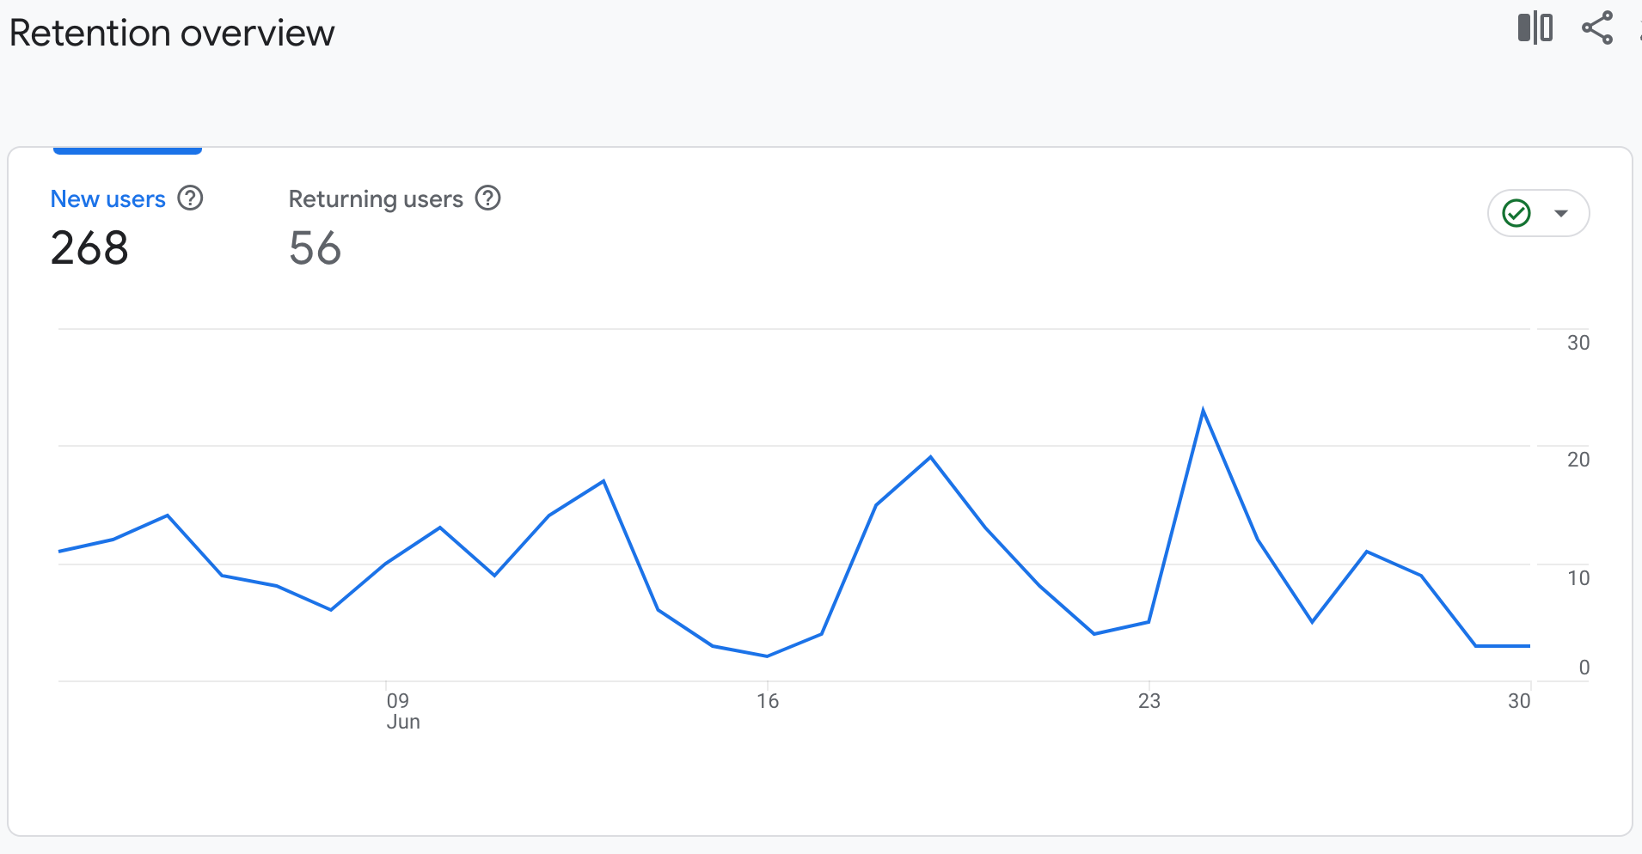Viewport: 1642px width, 854px height.
Task: Click the green checkmark data status icon
Action: [1516, 213]
